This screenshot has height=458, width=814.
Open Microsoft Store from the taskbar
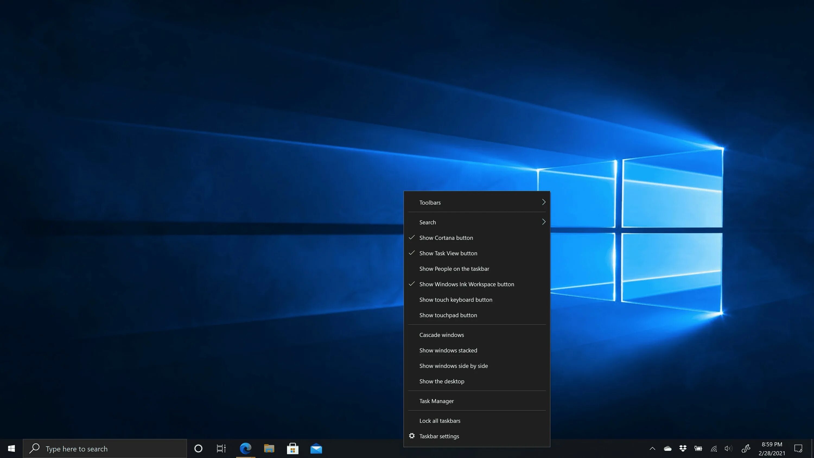[292, 449]
